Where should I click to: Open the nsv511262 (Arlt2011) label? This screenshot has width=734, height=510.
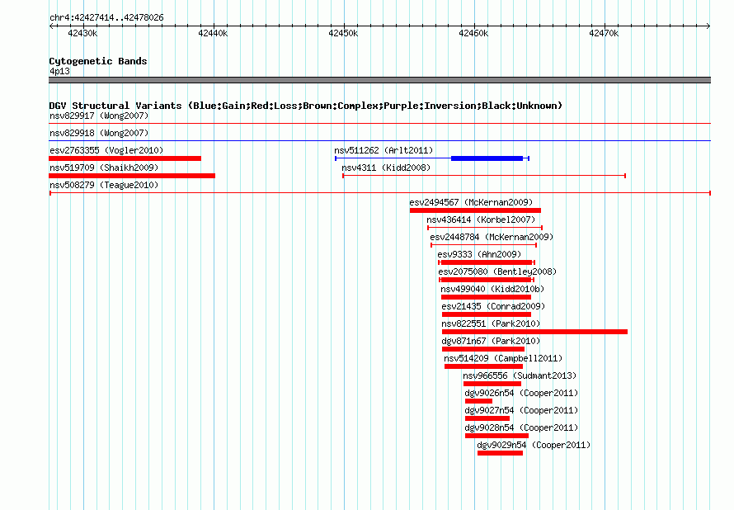click(x=383, y=150)
